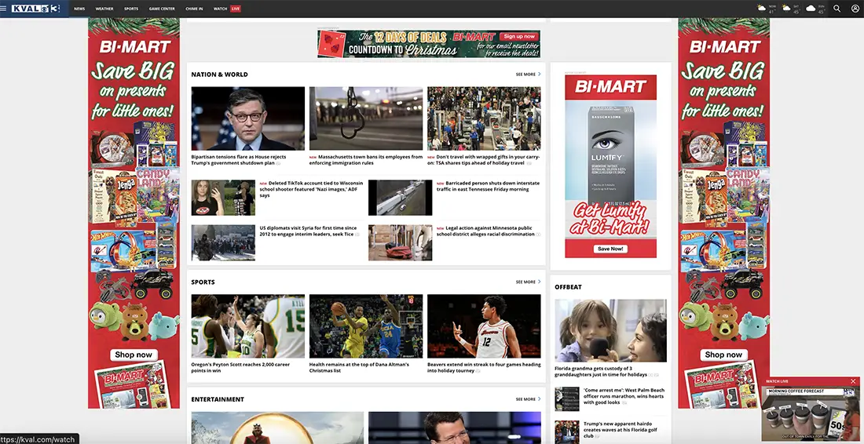Open the search magnifier icon
The height and width of the screenshot is (444, 864).
click(x=837, y=9)
